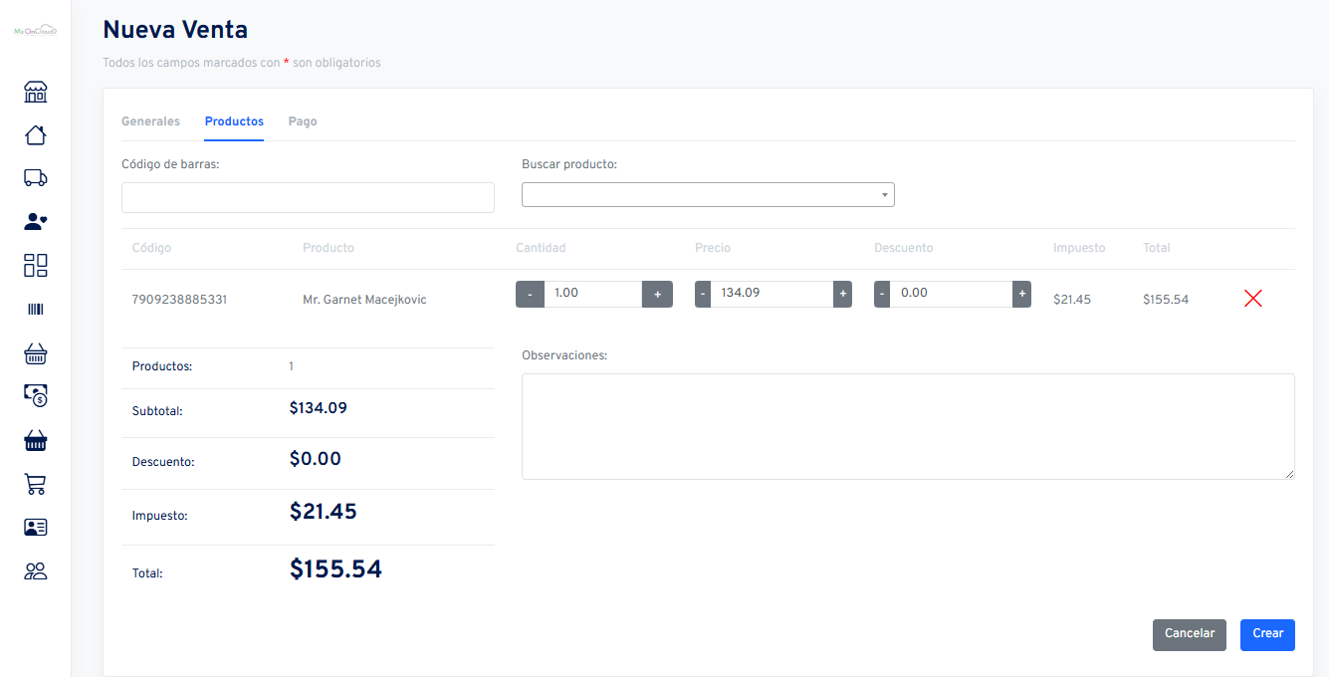Increase Precio with the plus button
1329x677 pixels.
click(x=843, y=295)
